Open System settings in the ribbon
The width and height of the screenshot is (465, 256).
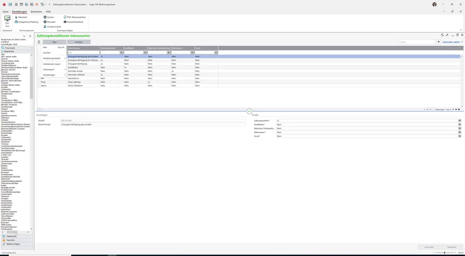click(x=49, y=17)
